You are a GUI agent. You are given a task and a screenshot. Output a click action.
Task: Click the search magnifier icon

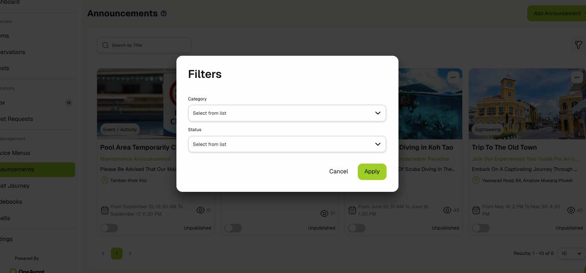click(105, 45)
